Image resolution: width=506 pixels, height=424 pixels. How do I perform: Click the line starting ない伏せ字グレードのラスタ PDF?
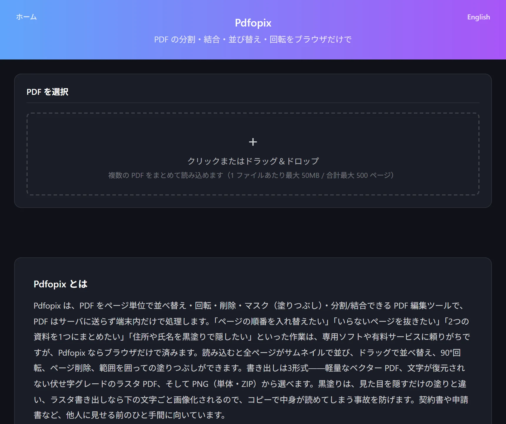click(x=250, y=384)
